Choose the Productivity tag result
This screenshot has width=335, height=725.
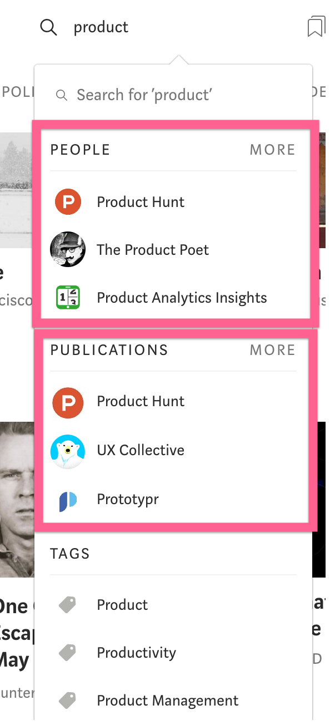[136, 653]
